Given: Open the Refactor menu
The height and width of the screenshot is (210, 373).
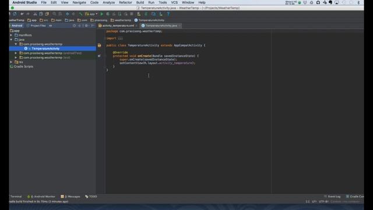Looking at the screenshot, I should 125,2.
